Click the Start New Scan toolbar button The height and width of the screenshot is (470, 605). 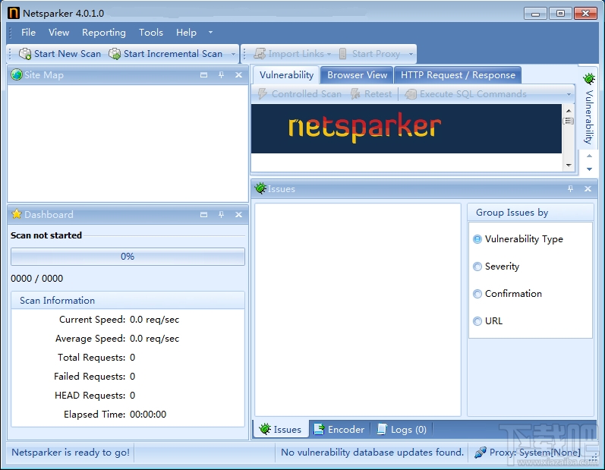tap(60, 54)
